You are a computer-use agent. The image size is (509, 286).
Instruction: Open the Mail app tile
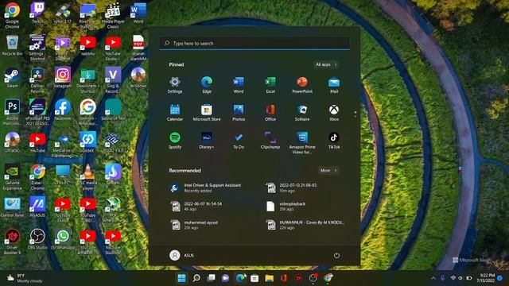point(334,85)
